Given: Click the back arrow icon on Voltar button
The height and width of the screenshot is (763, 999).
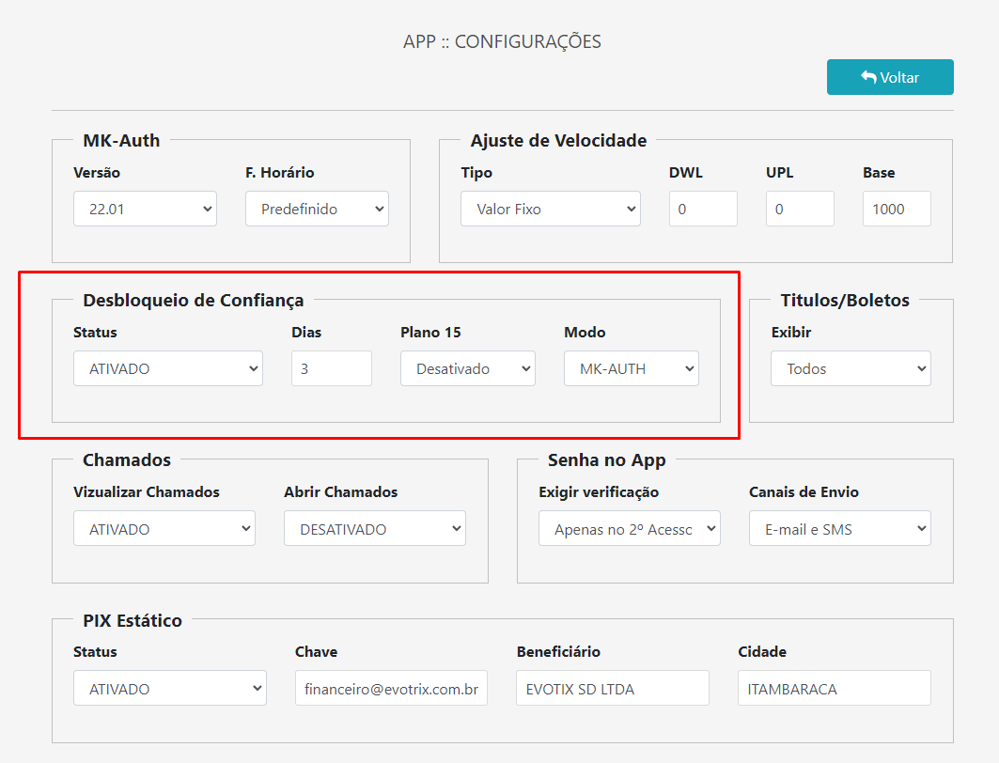Looking at the screenshot, I should pos(869,77).
